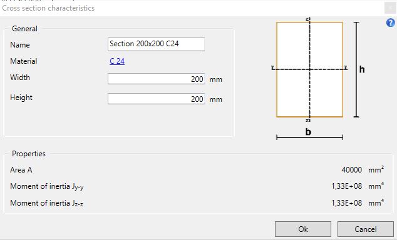Click the b width dimension label
397x240 pixels.
pyautogui.click(x=308, y=132)
